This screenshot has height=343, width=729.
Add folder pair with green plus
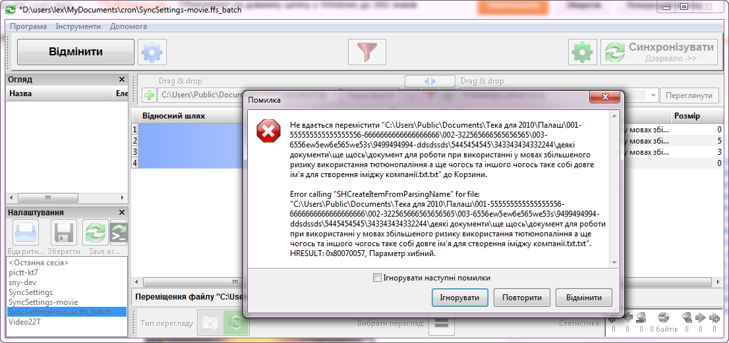point(149,95)
